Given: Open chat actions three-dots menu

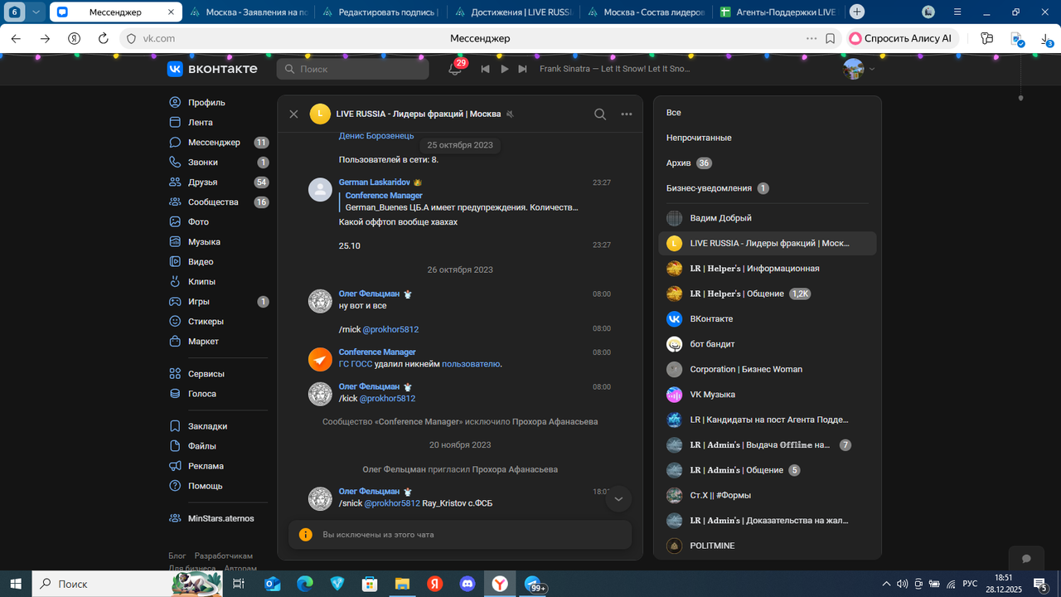Looking at the screenshot, I should [627, 114].
